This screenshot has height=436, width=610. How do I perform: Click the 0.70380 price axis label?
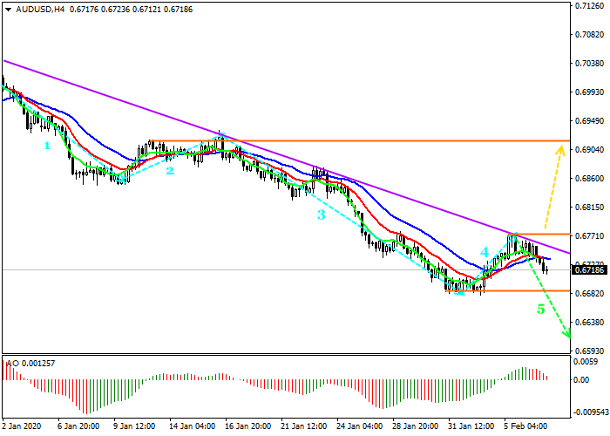(590, 64)
